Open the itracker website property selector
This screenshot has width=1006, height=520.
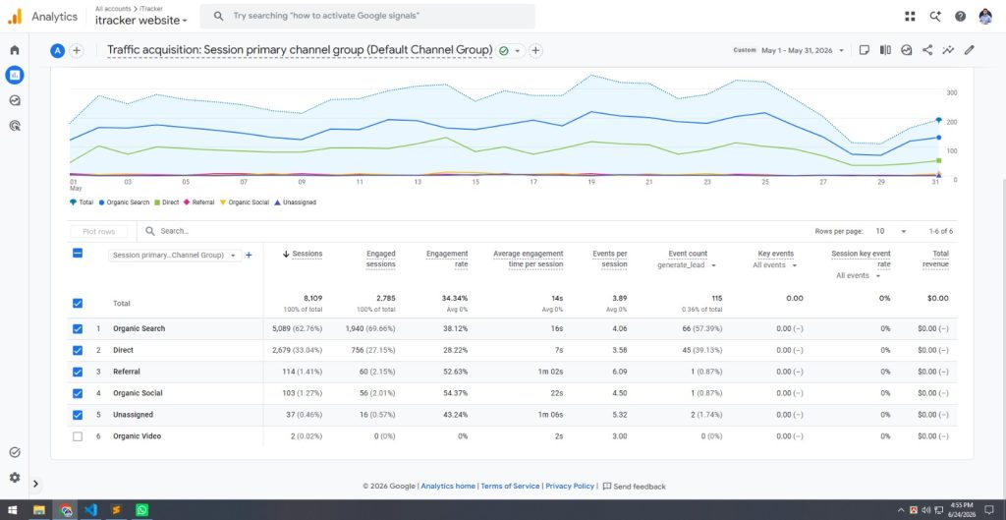coord(141,21)
